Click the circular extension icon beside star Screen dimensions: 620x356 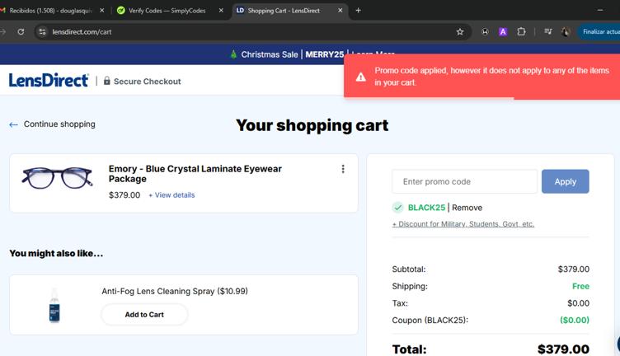pyautogui.click(x=485, y=31)
